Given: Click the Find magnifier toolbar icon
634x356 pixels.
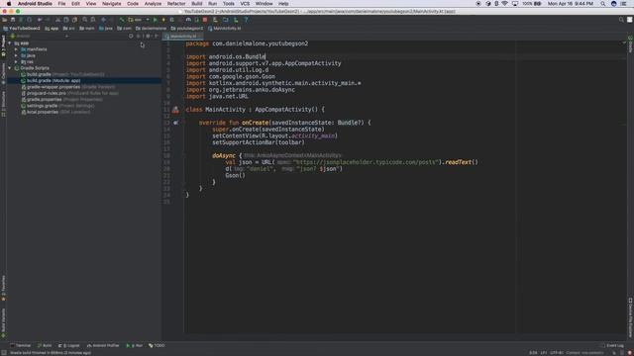Looking at the screenshot, I should click(x=85, y=20).
